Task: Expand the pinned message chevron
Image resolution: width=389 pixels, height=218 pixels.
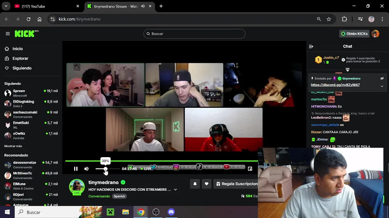Action: click(382, 86)
